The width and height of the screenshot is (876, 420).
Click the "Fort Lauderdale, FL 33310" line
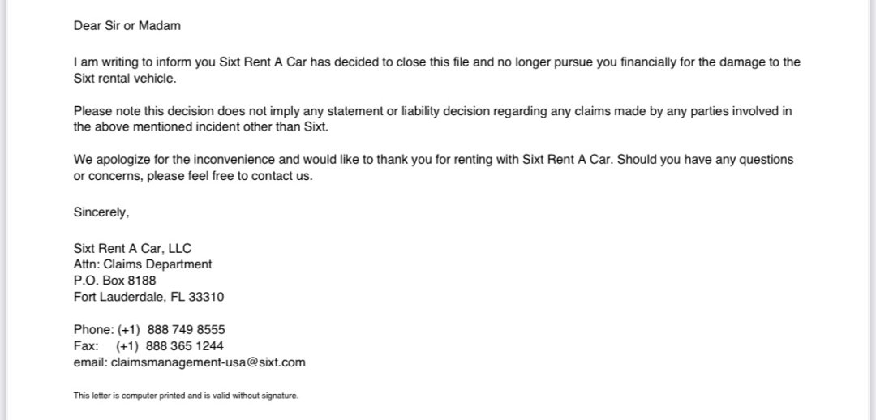148,297
